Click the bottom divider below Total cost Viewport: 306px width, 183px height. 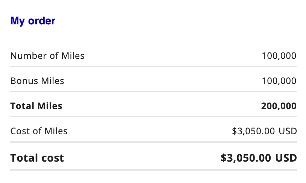153,170
